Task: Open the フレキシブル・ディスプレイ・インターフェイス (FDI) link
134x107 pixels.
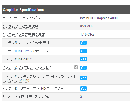Action: [39, 78]
